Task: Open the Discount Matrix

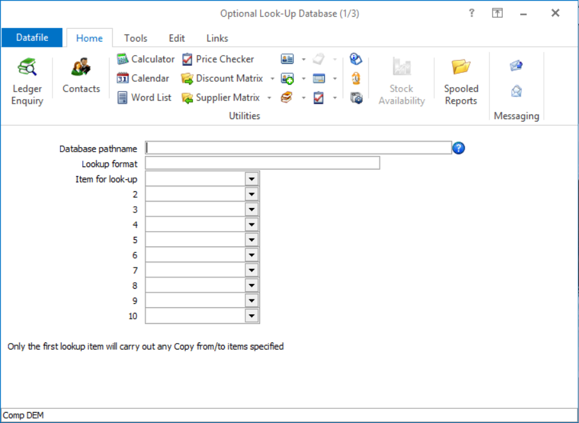Action: tap(222, 78)
